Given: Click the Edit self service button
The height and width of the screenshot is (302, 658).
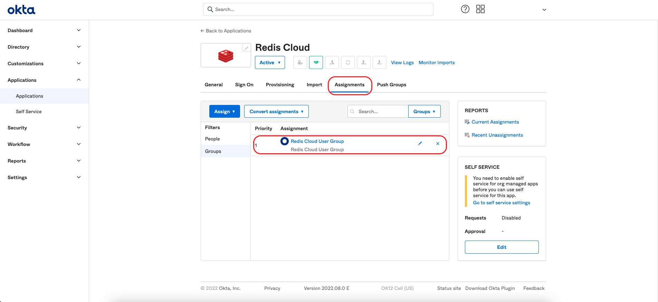Looking at the screenshot, I should [502, 247].
